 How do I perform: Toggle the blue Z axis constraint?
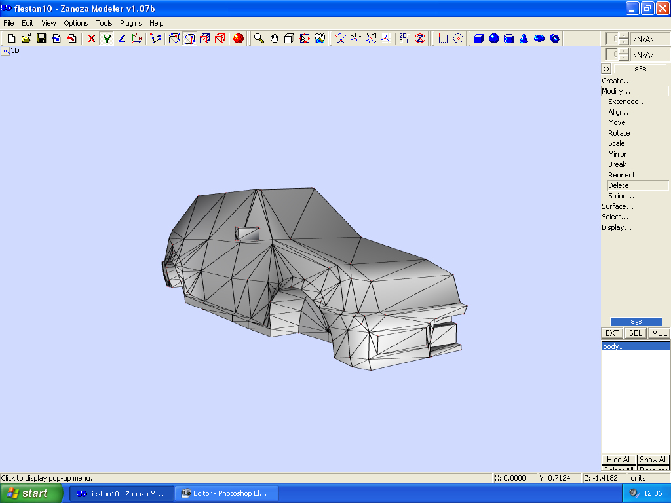pos(121,39)
